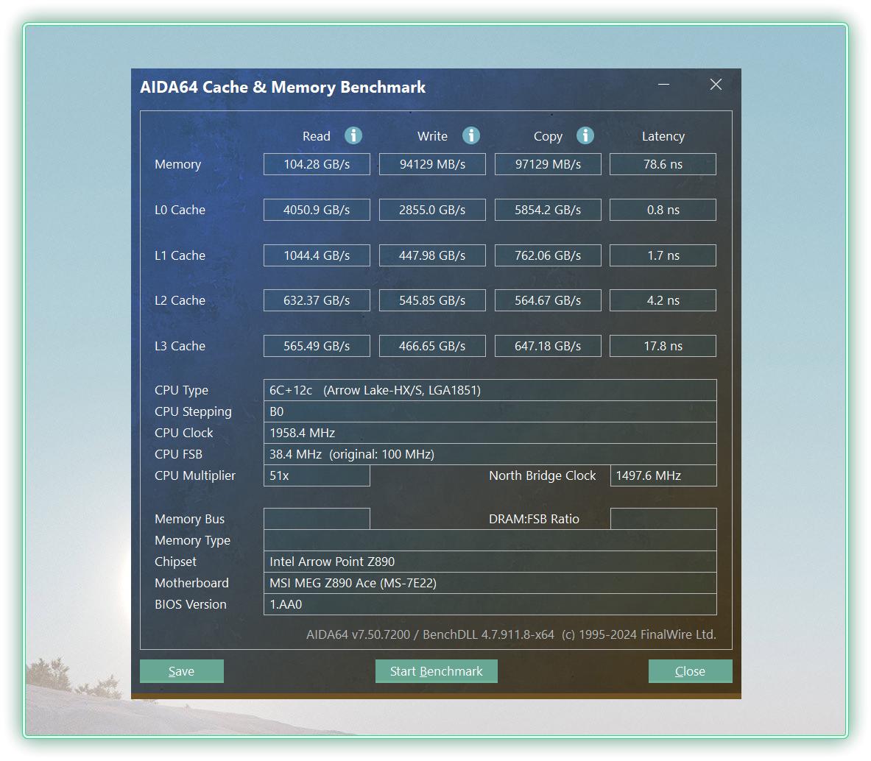Click the L3 Cache row label
Image resolution: width=871 pixels, height=761 pixels.
180,346
